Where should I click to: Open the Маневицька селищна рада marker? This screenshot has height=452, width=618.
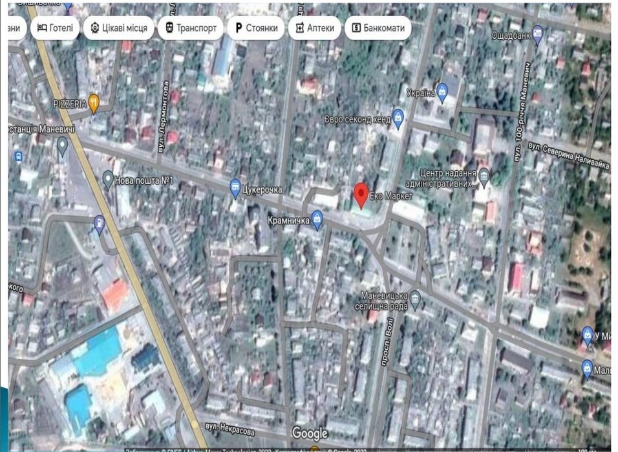(x=414, y=300)
